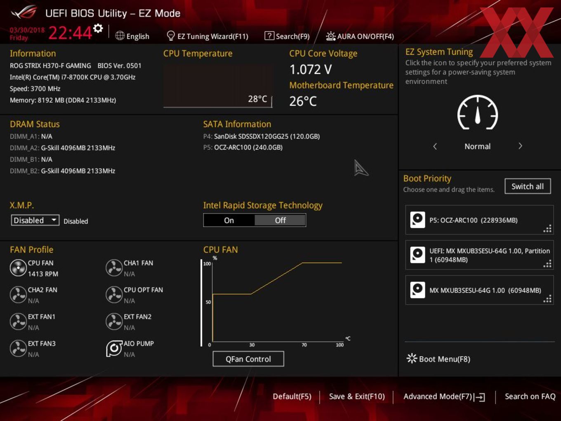Click the QFan Control button
This screenshot has height=421, width=561.
click(248, 359)
